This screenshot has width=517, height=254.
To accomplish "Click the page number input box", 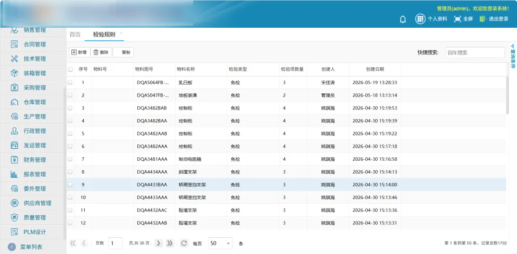I will [115, 243].
